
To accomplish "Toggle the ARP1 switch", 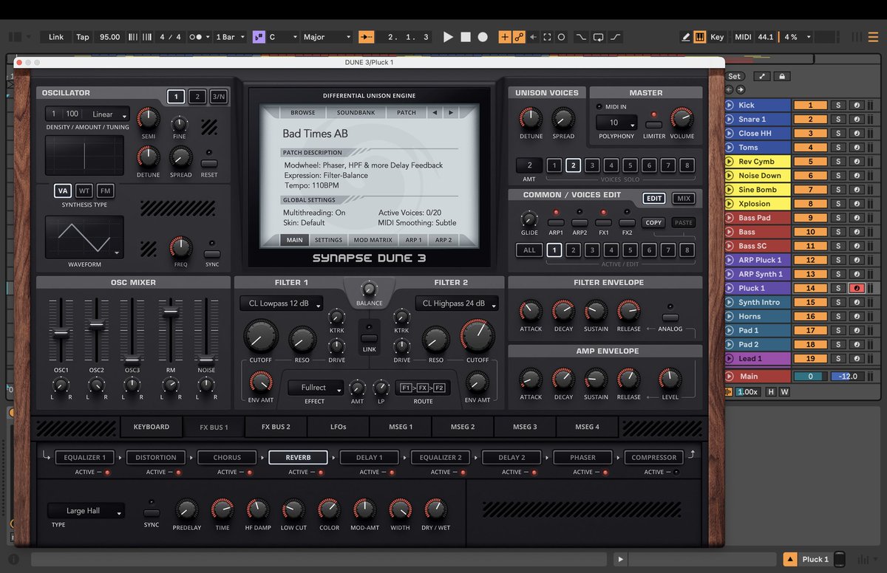I will (x=556, y=222).
